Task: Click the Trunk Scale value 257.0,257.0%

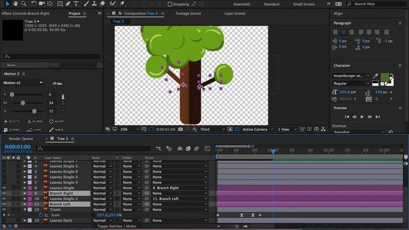Action: click(109, 215)
